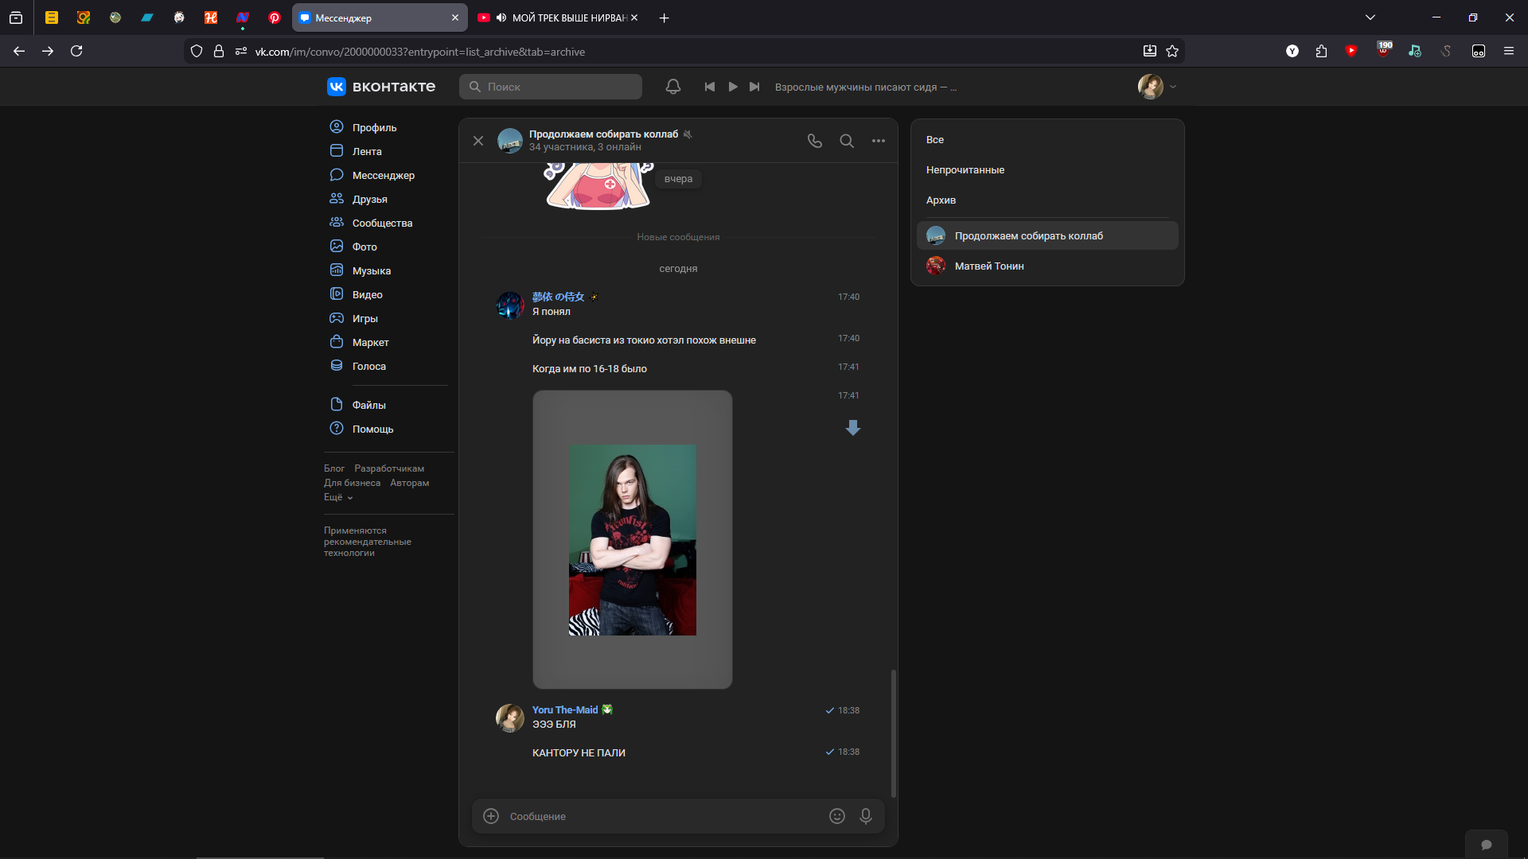Open the search within conversation icon
The image size is (1528, 859).
pyautogui.click(x=847, y=141)
